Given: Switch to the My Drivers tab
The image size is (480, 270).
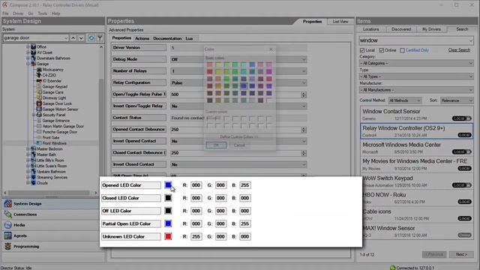Looking at the screenshot, I should [431, 29].
